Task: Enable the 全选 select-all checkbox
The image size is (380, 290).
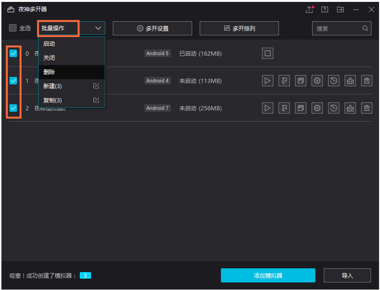Action: click(13, 28)
